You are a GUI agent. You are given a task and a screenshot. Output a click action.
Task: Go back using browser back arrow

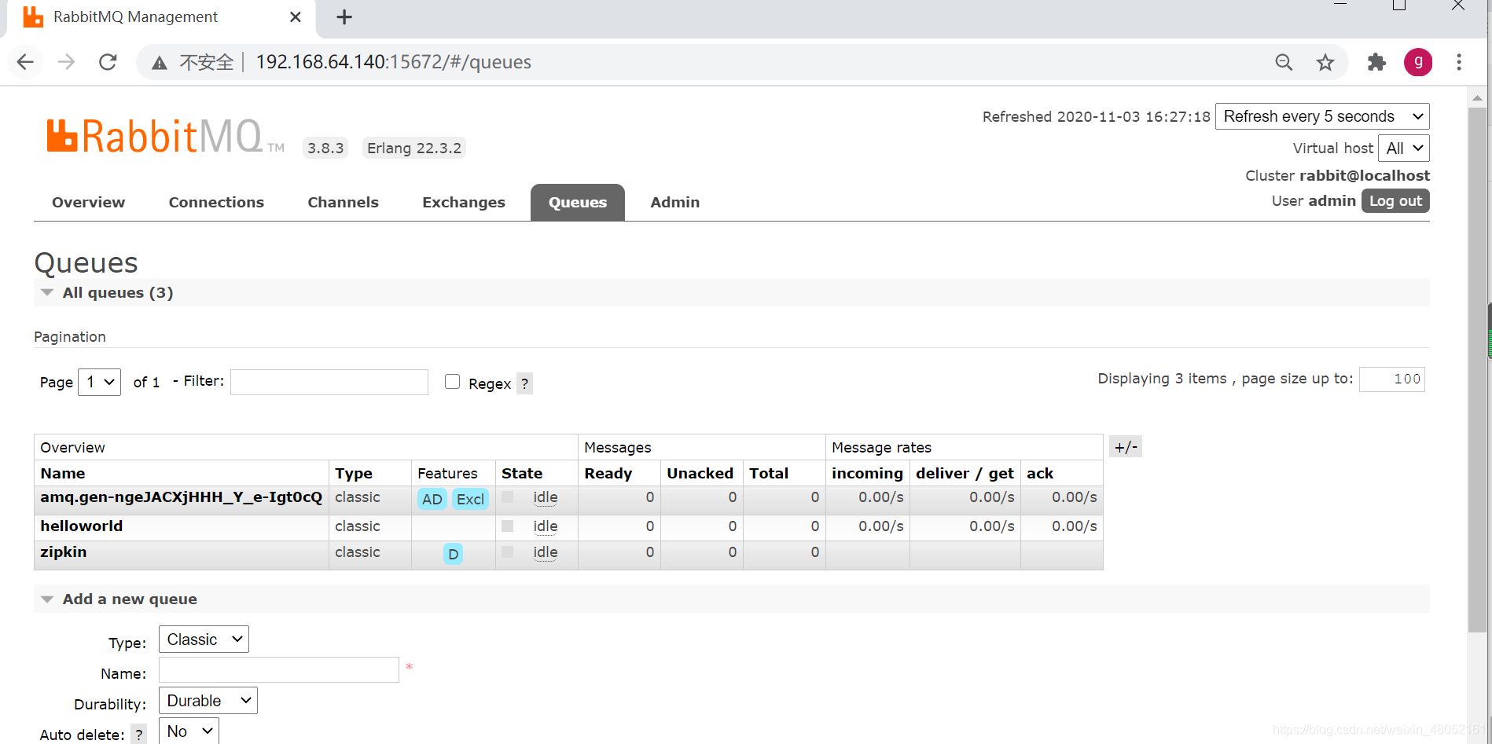coord(25,62)
